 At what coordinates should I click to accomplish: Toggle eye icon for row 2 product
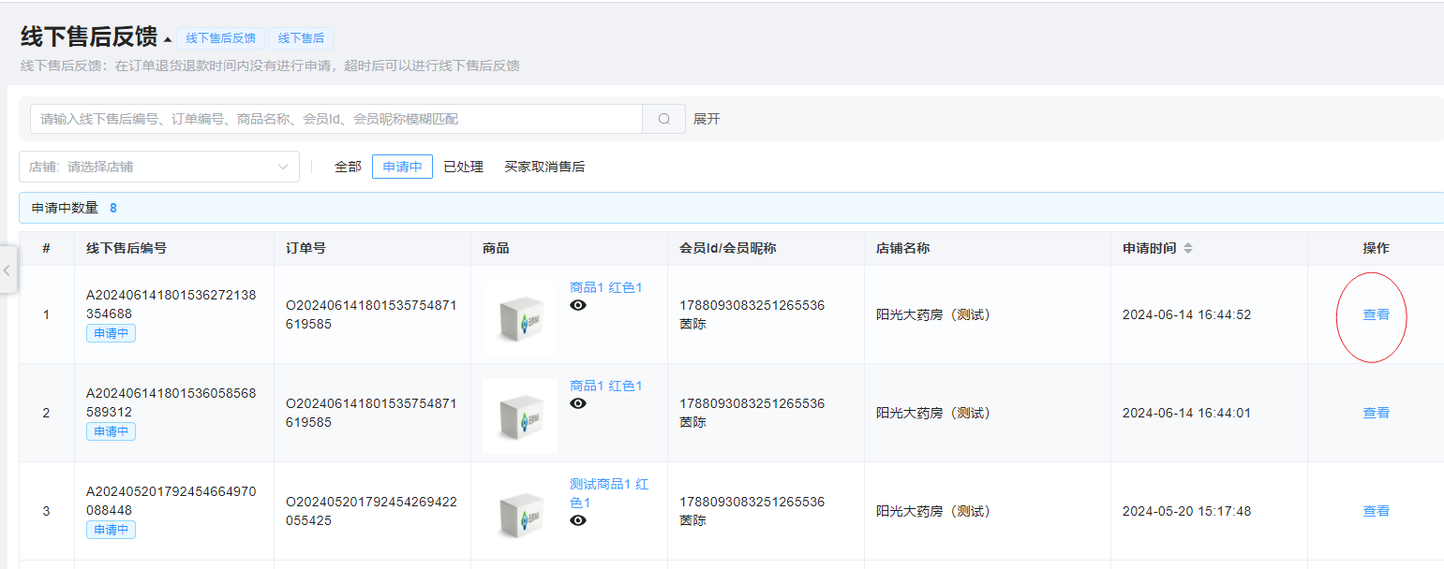tap(578, 403)
